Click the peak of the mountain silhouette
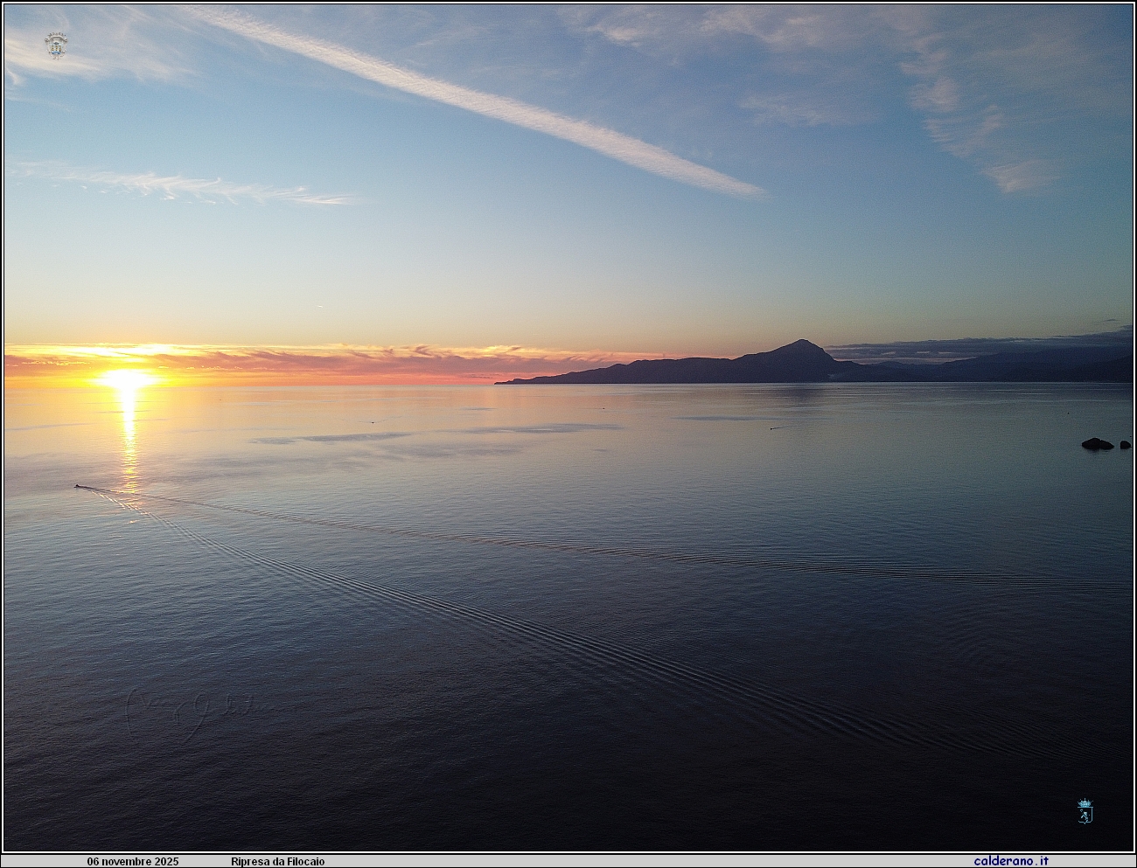 click(x=801, y=343)
